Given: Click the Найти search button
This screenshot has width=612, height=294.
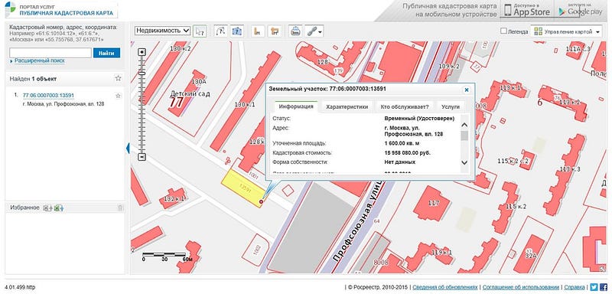Looking at the screenshot, I should click(x=106, y=53).
